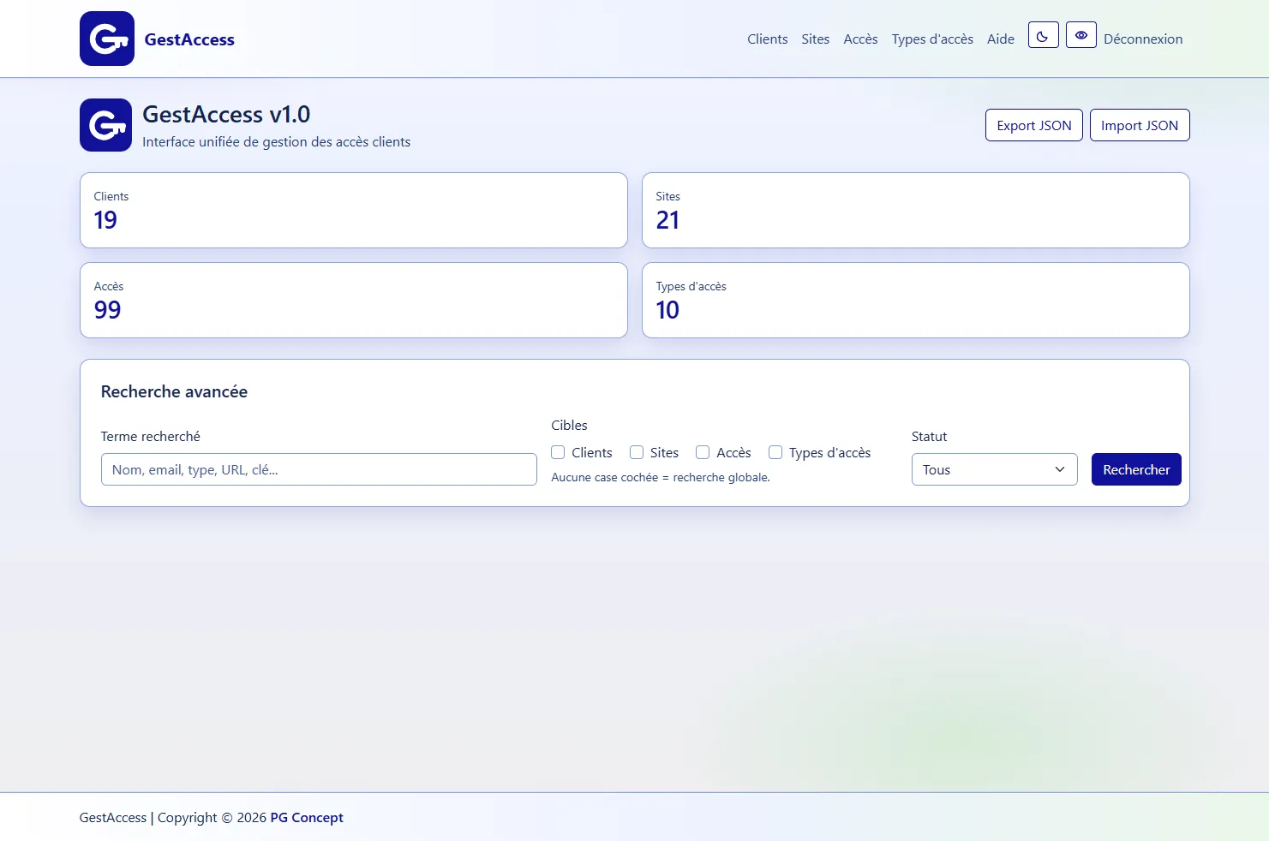Open the Accès card showing 99
This screenshot has height=841, width=1269.
pyautogui.click(x=354, y=301)
